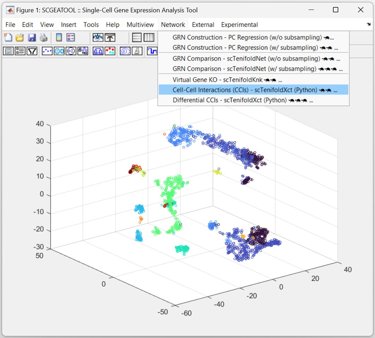The height and width of the screenshot is (338, 375).
Task: Select Cell-Cell Interactions scTenifoldXct item
Action: pos(253,90)
